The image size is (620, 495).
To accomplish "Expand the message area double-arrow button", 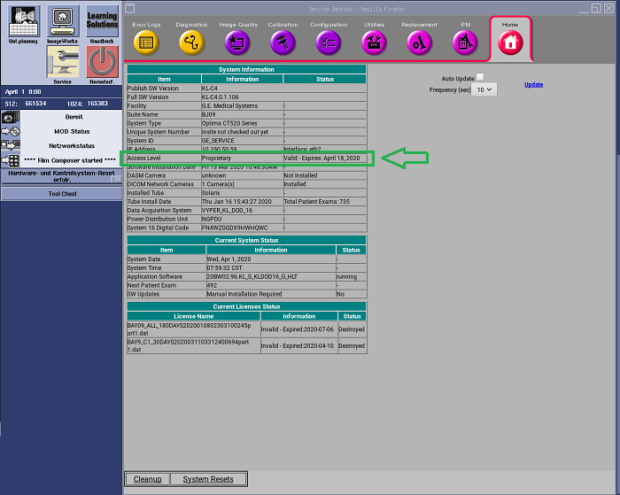I will tap(116, 179).
